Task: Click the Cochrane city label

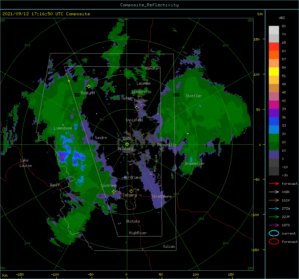Action: point(109,185)
